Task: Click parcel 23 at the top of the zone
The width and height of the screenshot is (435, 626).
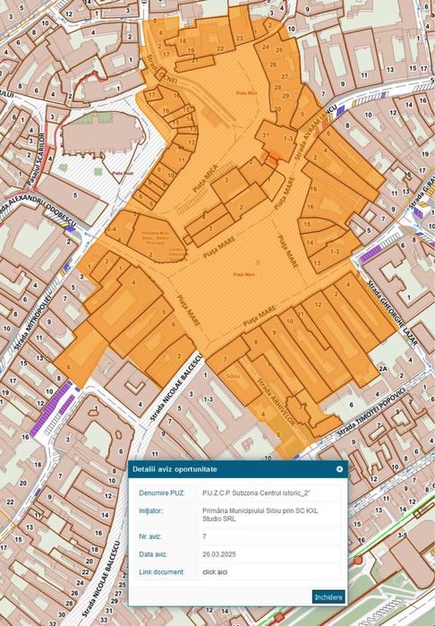Action: [x=240, y=39]
